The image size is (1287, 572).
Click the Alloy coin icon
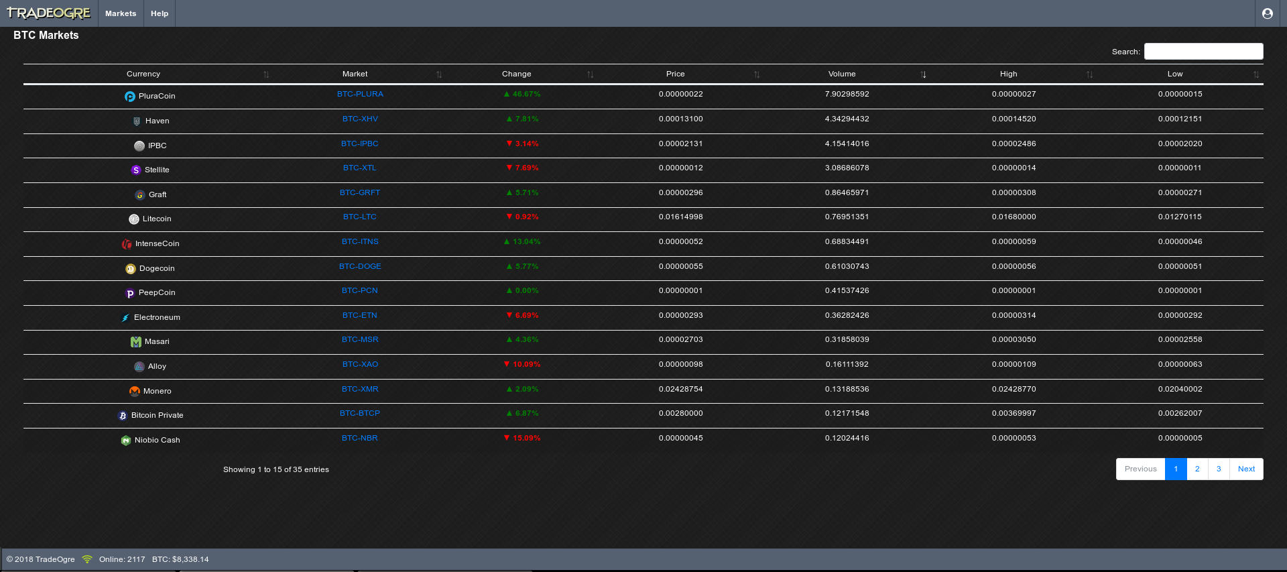click(x=139, y=367)
